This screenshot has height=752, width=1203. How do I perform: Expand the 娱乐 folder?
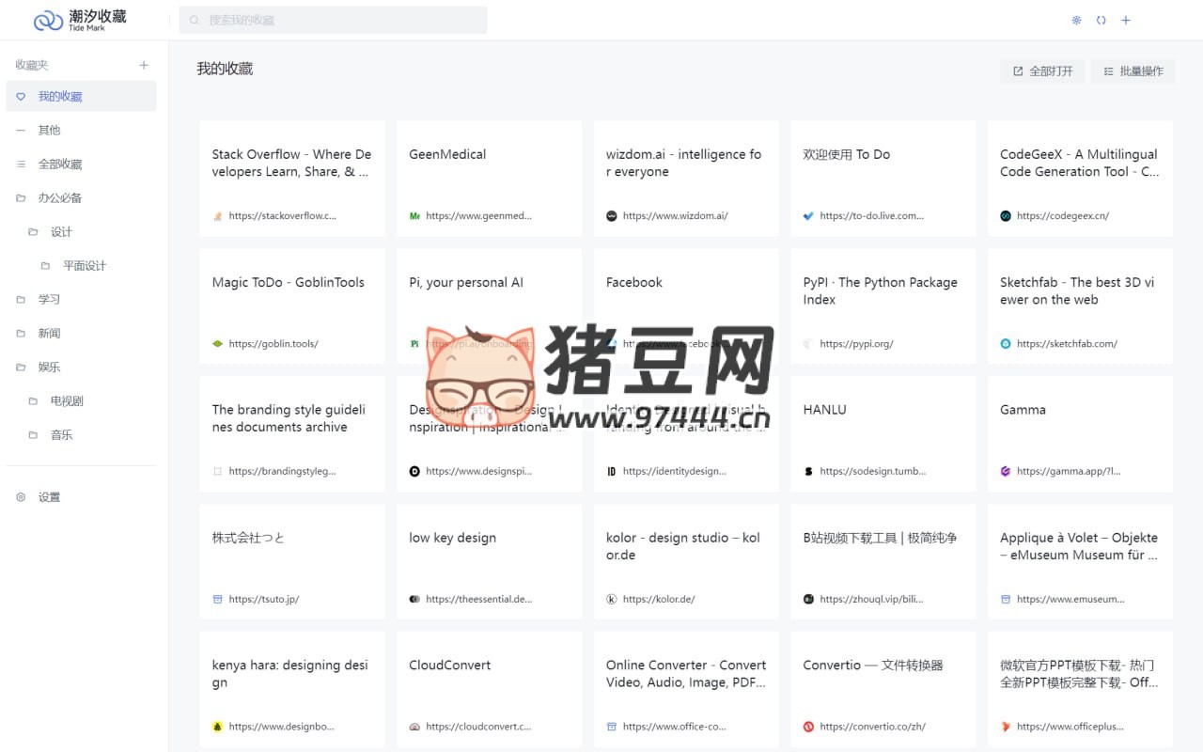(x=49, y=367)
